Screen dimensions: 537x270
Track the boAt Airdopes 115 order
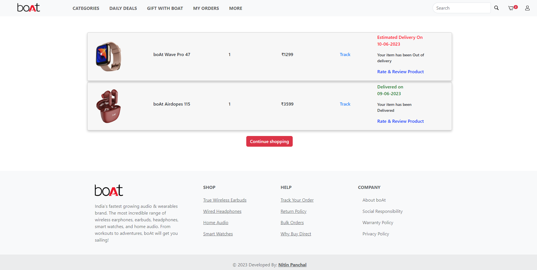(x=345, y=104)
